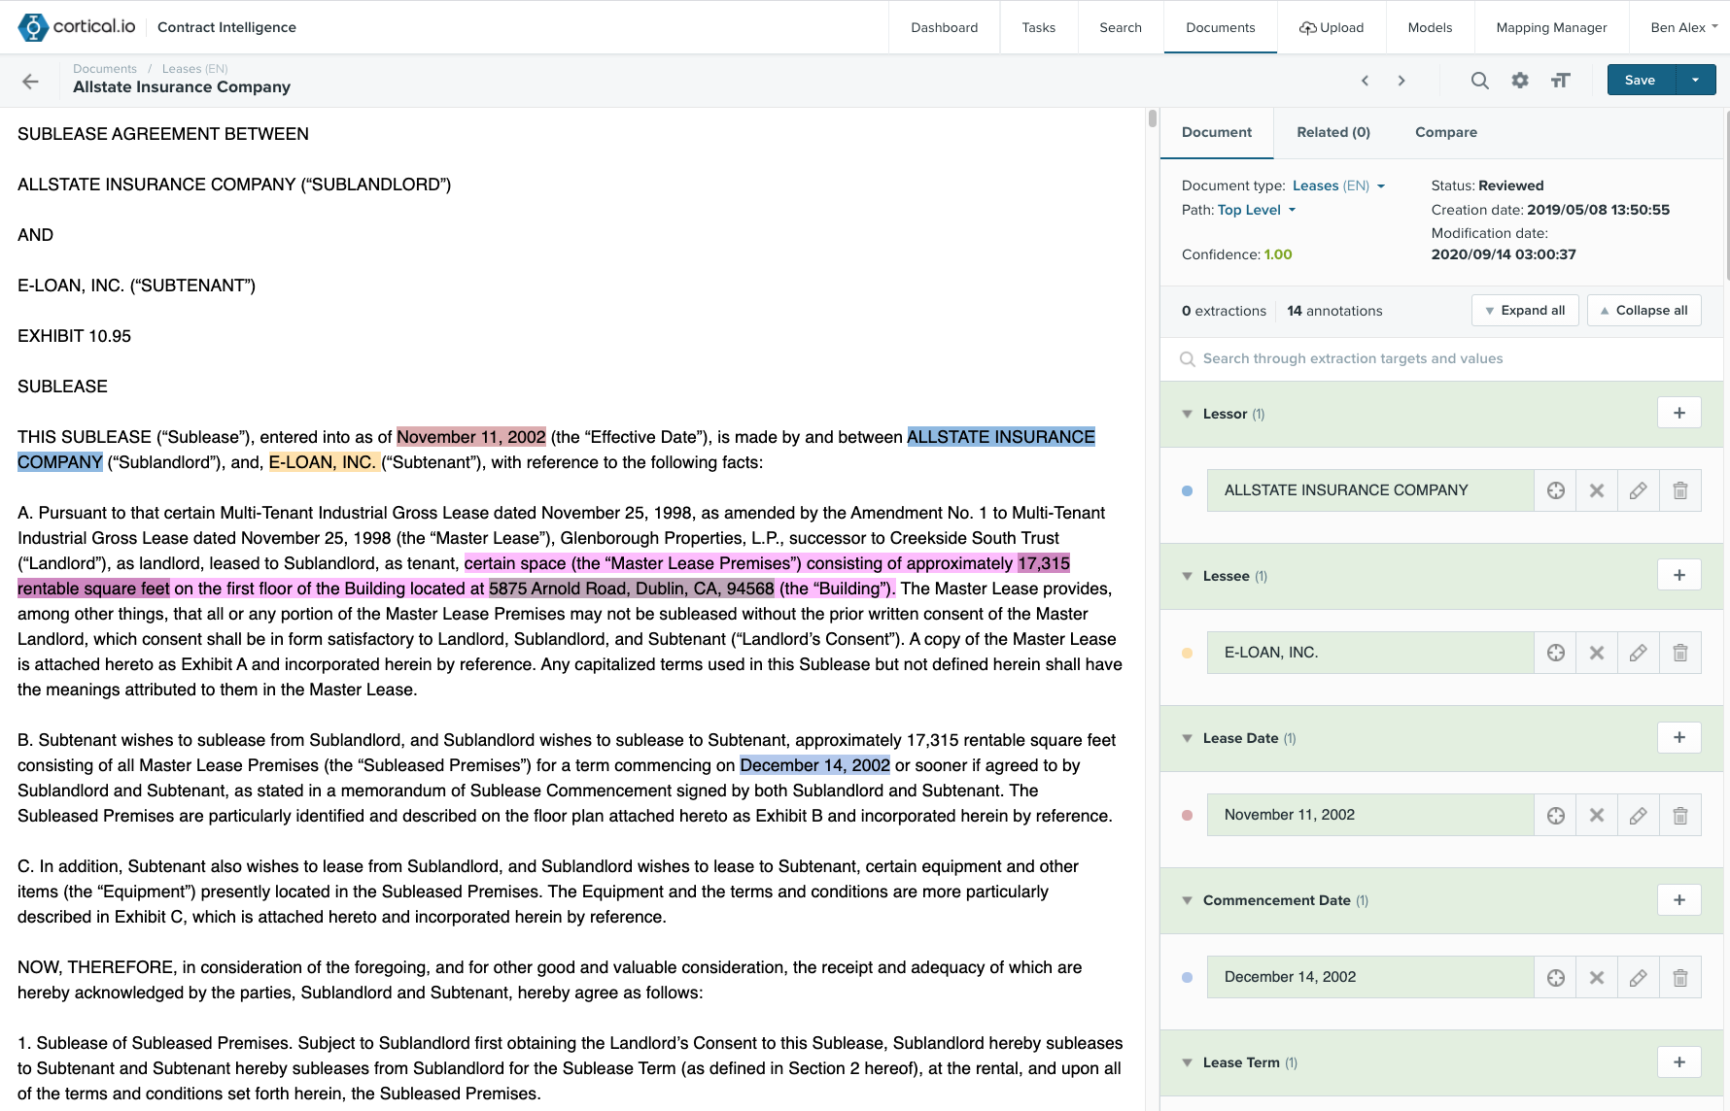Reject the ALLSTATE INSURANCE COMPANY extraction value
Image resolution: width=1730 pixels, height=1111 pixels.
point(1597,490)
